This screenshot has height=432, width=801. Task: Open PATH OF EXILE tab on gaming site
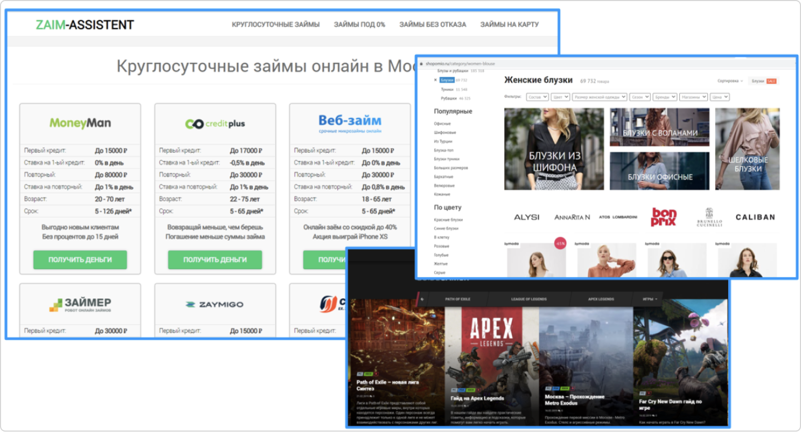(x=457, y=299)
